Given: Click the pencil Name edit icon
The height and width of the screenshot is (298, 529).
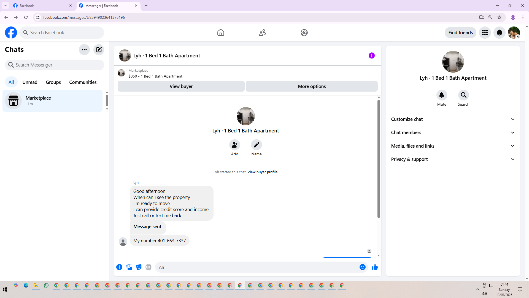Looking at the screenshot, I should [256, 145].
